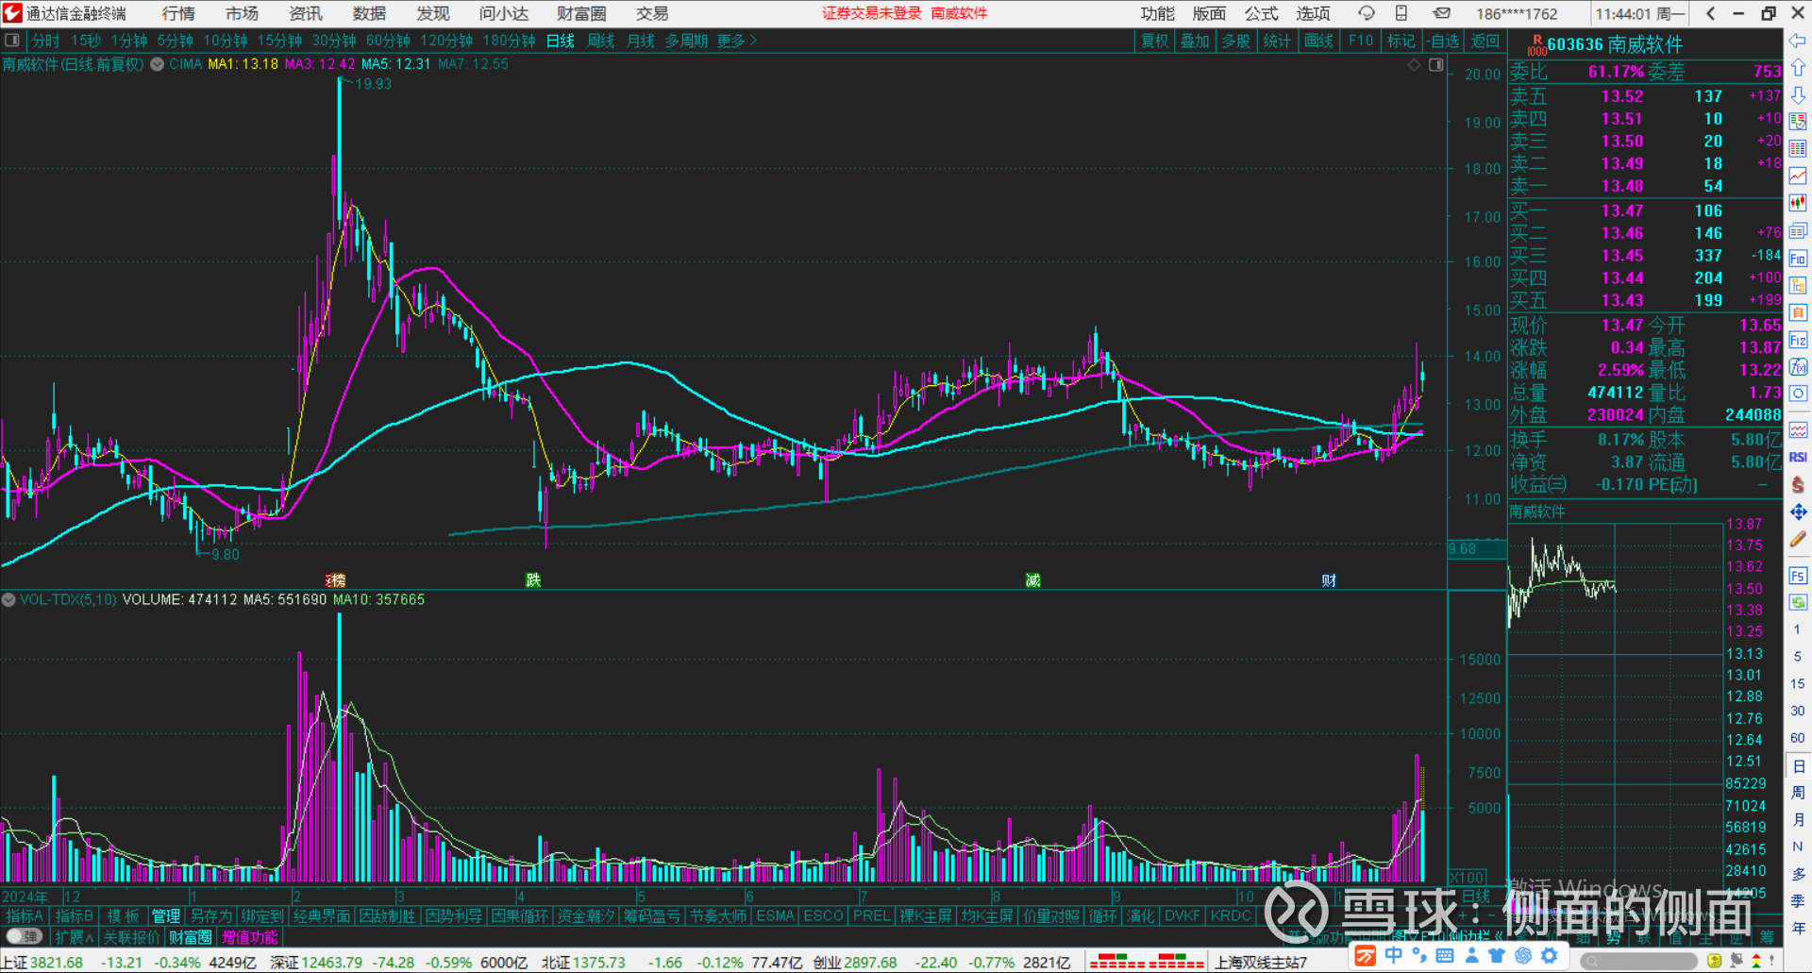
Task: Click the F10 info sidebar icon
Action: (1798, 259)
